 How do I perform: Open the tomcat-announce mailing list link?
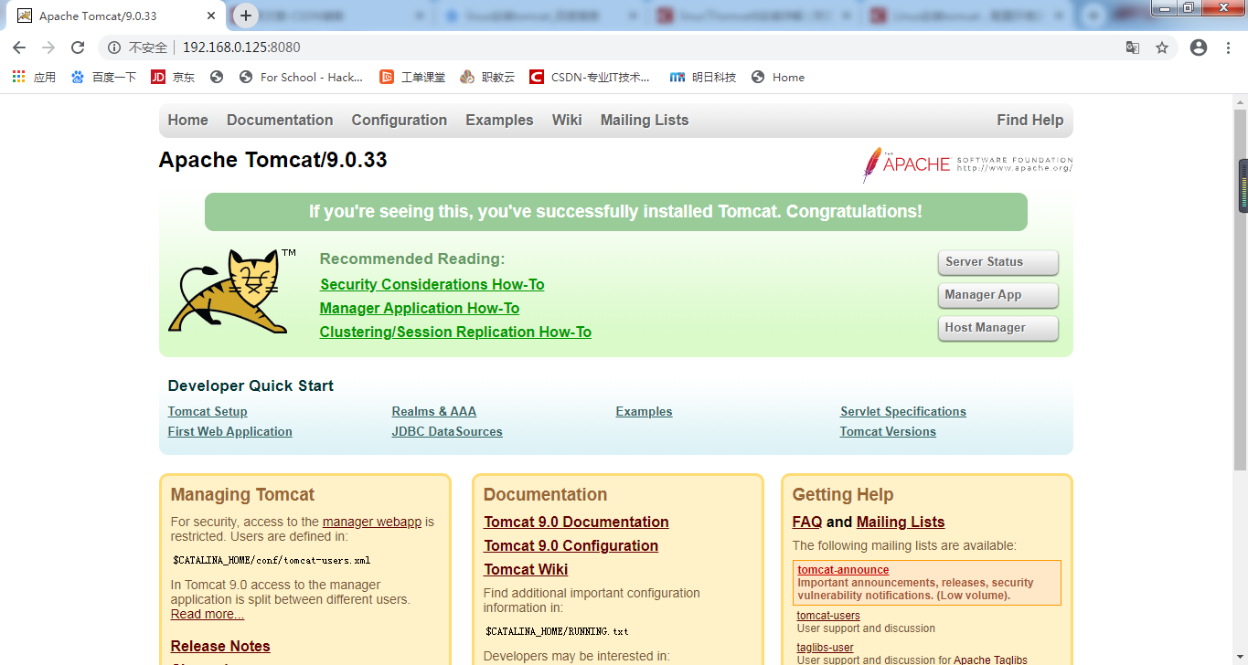[x=843, y=569]
